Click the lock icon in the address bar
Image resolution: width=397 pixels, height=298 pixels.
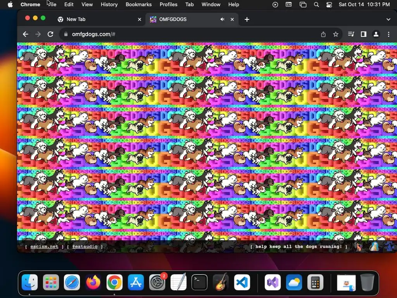click(66, 34)
